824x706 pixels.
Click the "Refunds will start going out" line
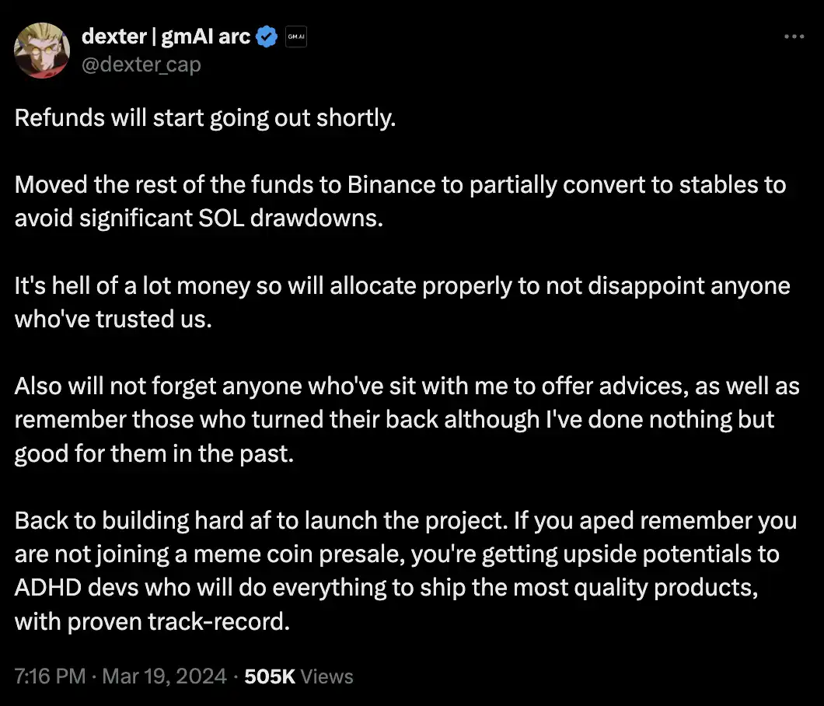(x=205, y=119)
